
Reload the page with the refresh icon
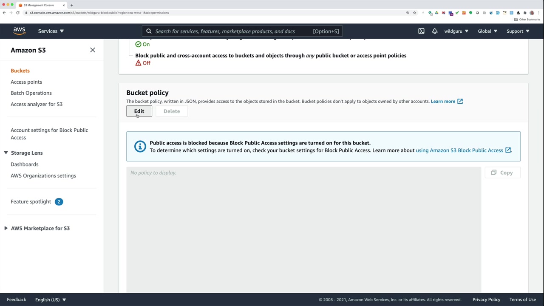(x=18, y=13)
